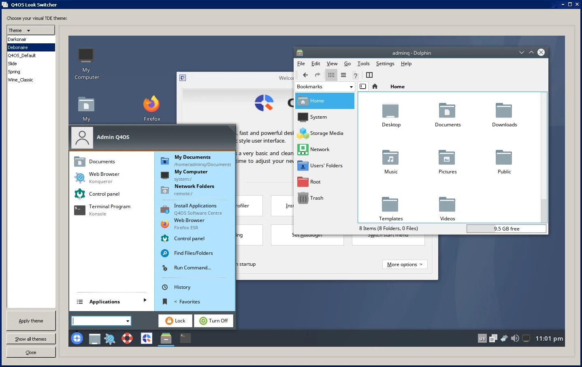Open the Edit menu in Dolphin
The image size is (582, 367).
coord(316,64)
